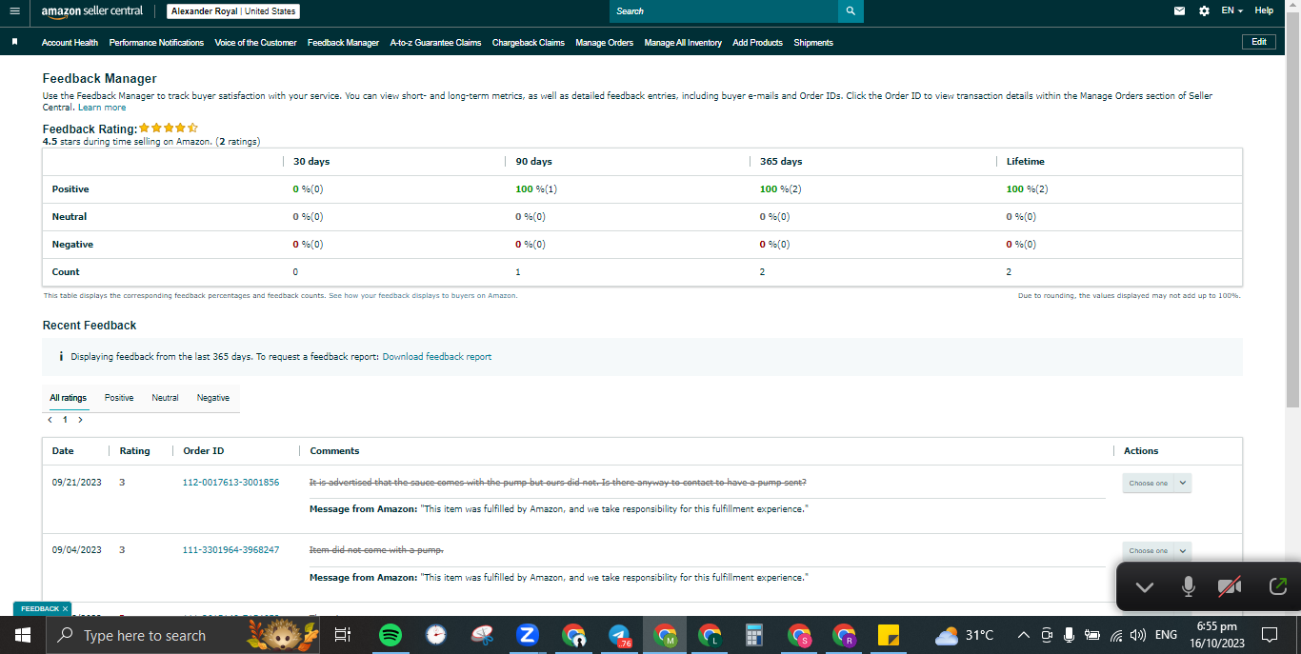Open the weather widget showing 31°C
Screen dimensions: 1301x654
[965, 635]
